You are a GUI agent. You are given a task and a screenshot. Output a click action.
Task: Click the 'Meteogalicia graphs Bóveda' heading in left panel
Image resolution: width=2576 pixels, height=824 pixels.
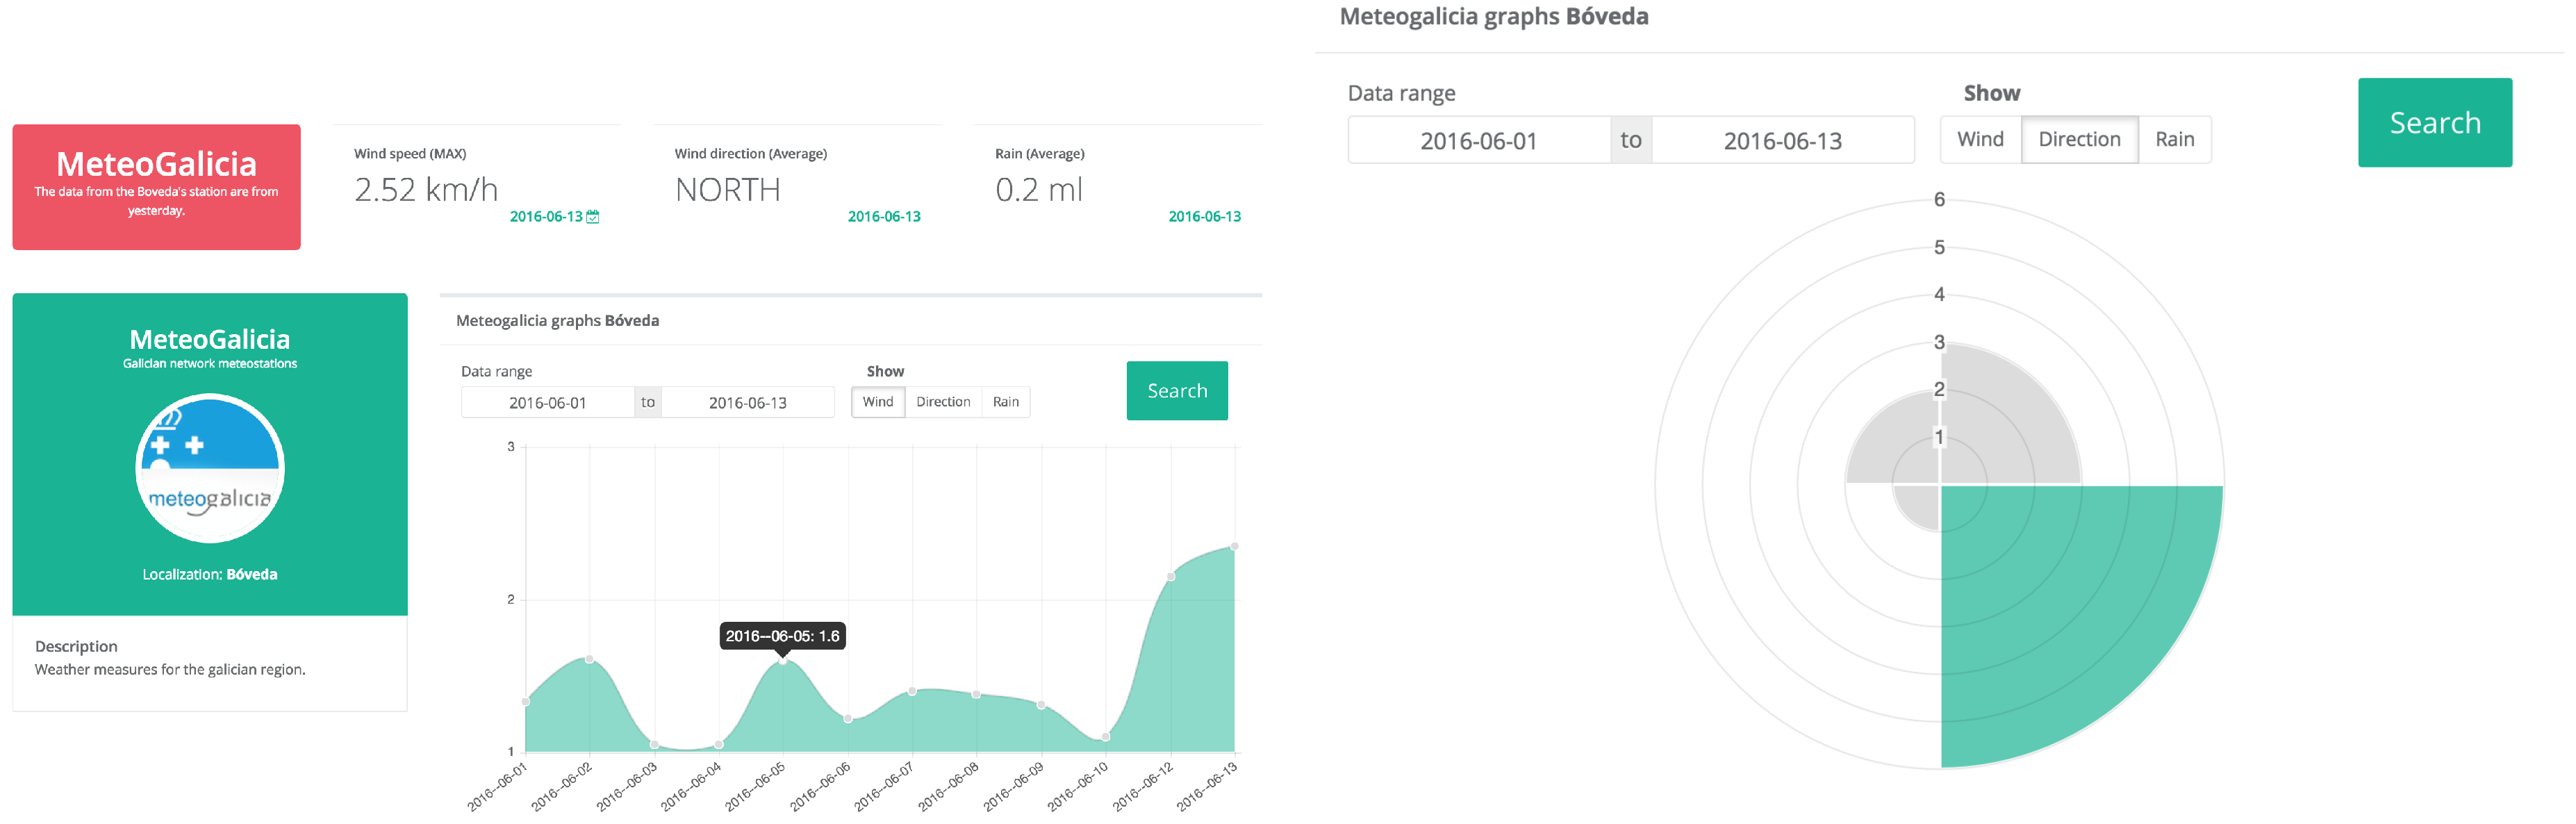558,321
